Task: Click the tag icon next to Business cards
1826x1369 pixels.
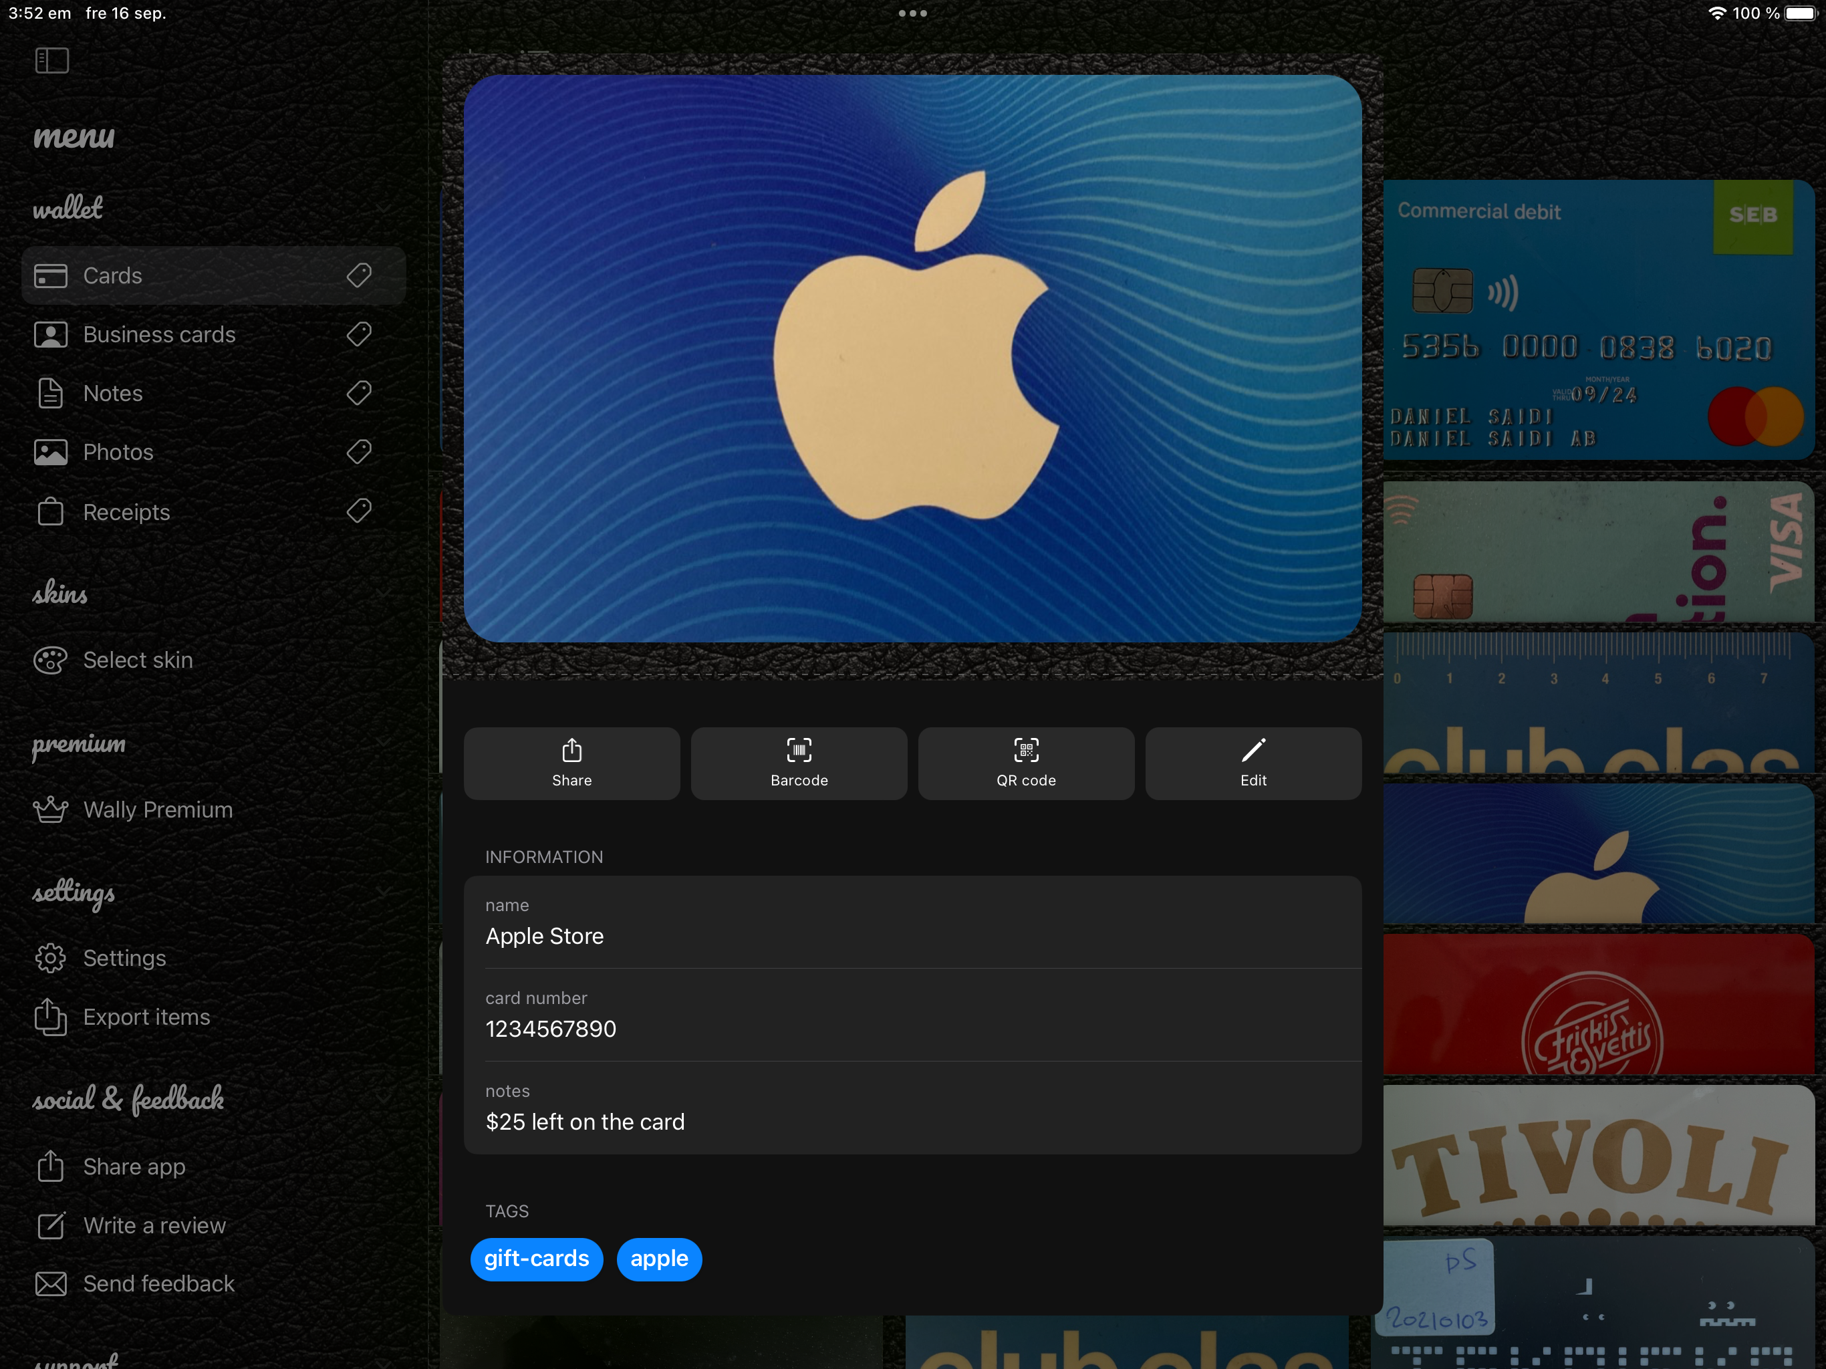Action: 359,334
